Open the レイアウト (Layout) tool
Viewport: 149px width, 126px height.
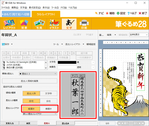(10, 24)
